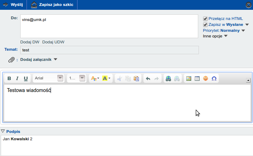This screenshot has width=253, height=156.
Task: Click the paperclip attachment icon
Action: pos(12,60)
